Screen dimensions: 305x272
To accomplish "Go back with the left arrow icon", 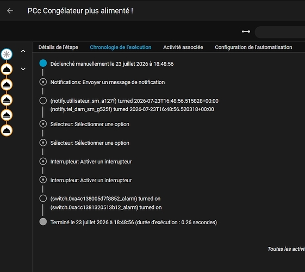I will pos(10,11).
